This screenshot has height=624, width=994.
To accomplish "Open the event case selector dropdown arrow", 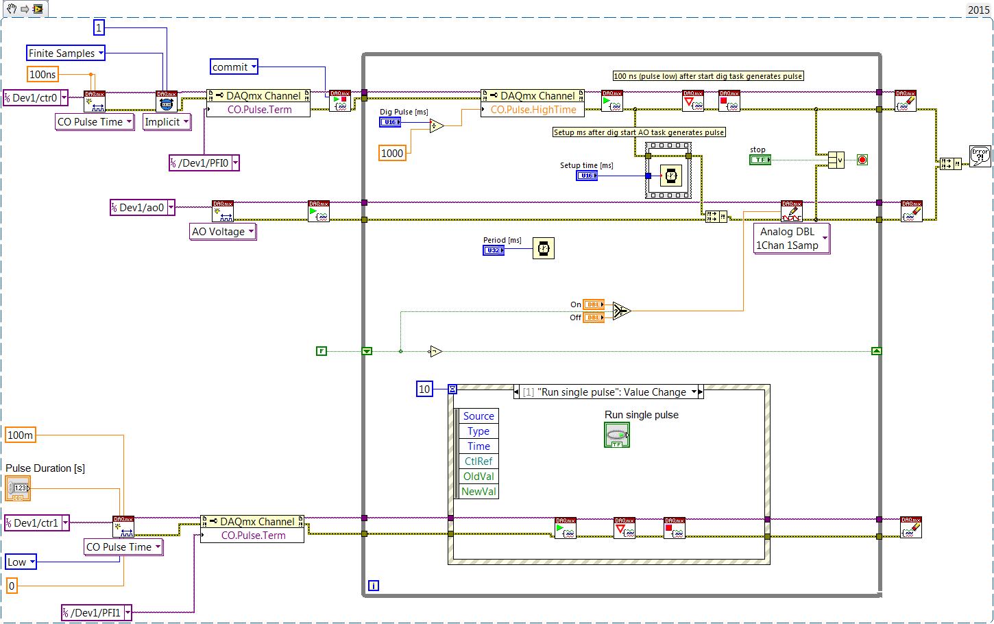I will 694,392.
